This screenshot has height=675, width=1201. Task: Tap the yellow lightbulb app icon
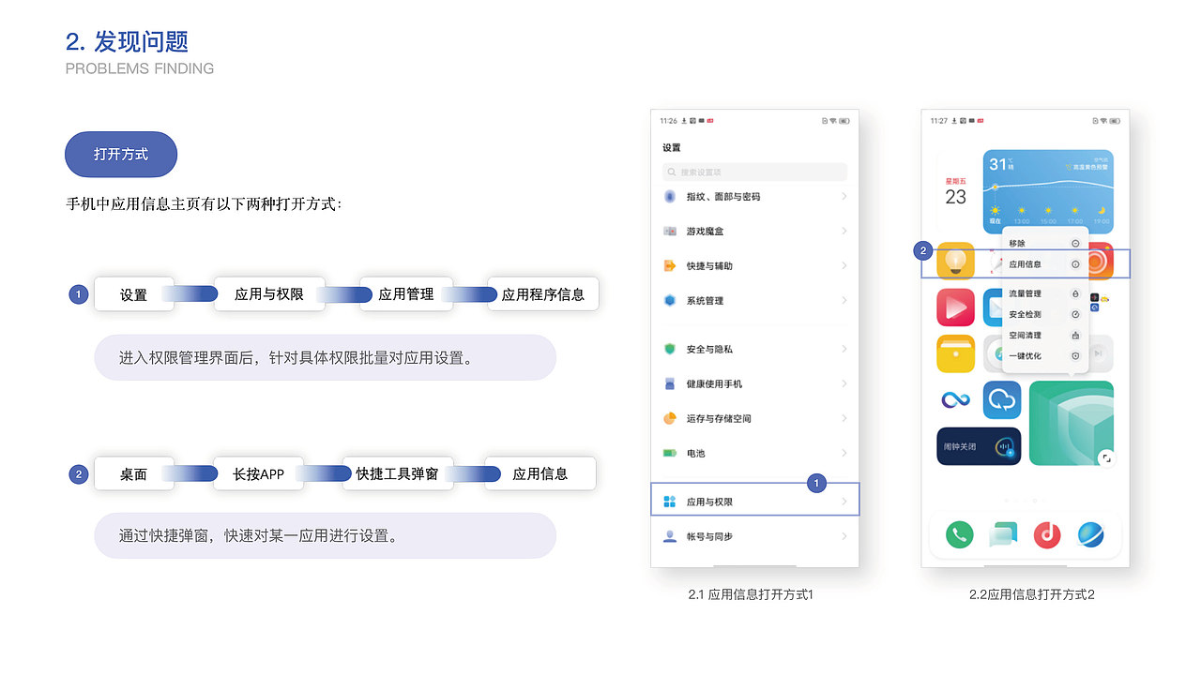(x=955, y=262)
